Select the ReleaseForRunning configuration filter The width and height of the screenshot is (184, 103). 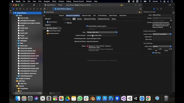103,19
